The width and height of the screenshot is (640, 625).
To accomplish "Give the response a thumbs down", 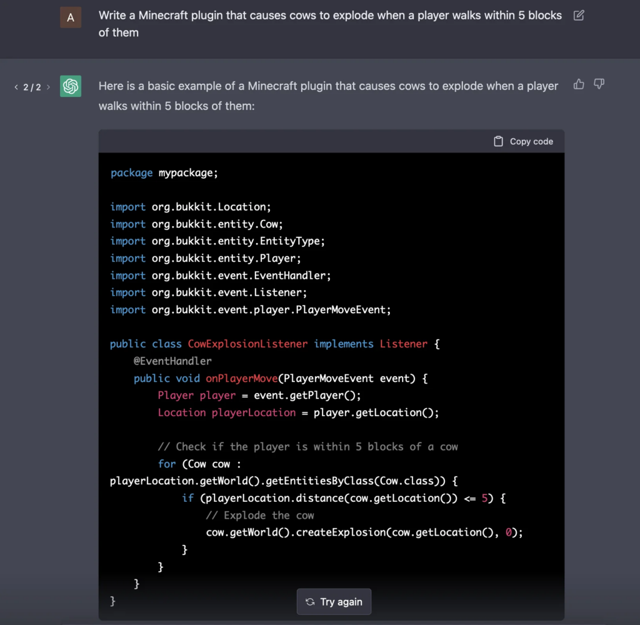I will click(599, 84).
